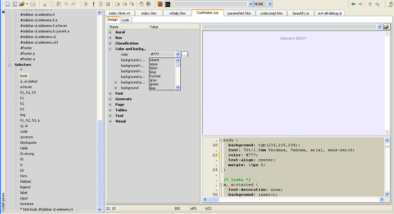
Task: Open the NONE dropdown in toolbar
Action: click(270, 4)
